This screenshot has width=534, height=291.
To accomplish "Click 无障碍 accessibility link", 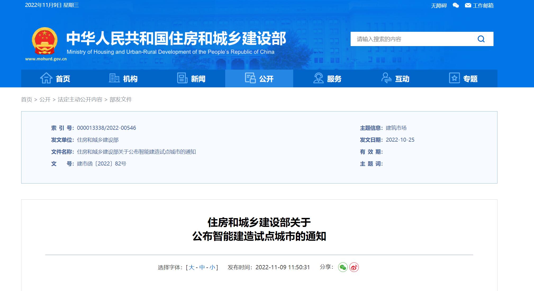I will click(438, 6).
